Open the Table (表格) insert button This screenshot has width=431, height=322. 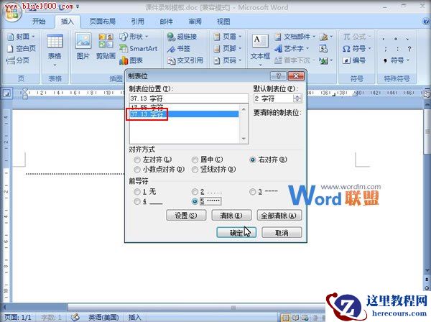click(55, 50)
